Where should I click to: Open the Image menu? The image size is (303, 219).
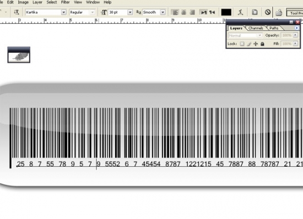pyautogui.click(x=23, y=2)
